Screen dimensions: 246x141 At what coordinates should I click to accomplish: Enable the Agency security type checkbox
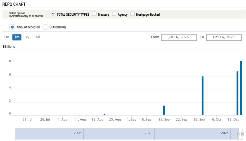pos(114,14)
